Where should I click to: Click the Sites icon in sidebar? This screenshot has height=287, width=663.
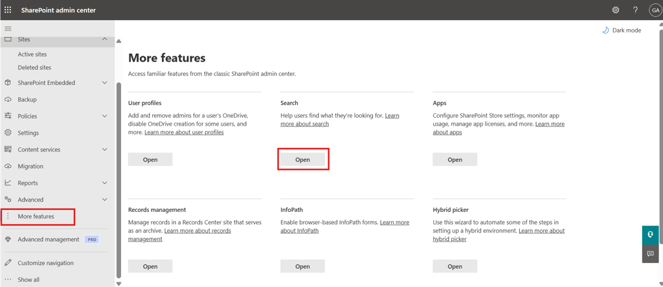pos(8,39)
